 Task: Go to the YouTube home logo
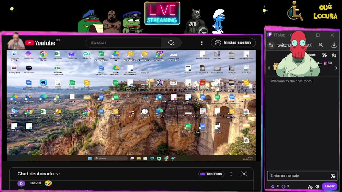pyautogui.click(x=40, y=43)
